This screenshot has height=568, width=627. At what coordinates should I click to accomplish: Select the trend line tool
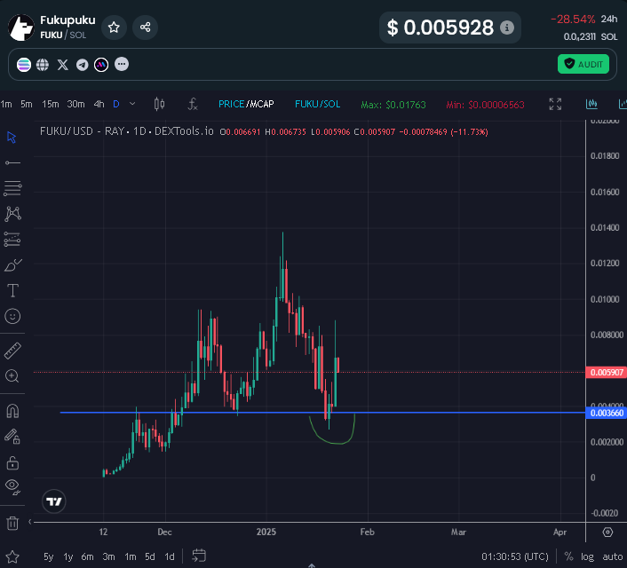pos(12,162)
